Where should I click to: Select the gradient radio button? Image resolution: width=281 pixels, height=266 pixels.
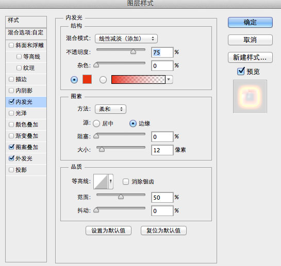(x=103, y=80)
